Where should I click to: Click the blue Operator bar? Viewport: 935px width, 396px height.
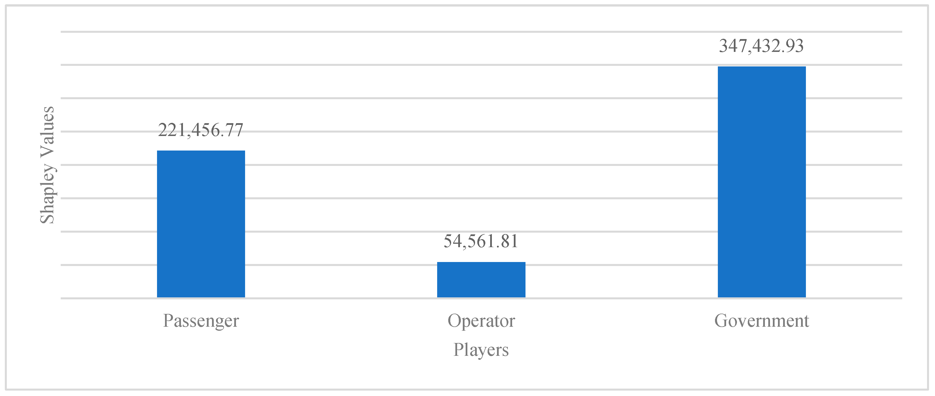(x=481, y=279)
